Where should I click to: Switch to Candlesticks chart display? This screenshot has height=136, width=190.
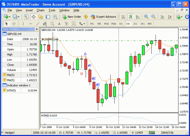130,17
